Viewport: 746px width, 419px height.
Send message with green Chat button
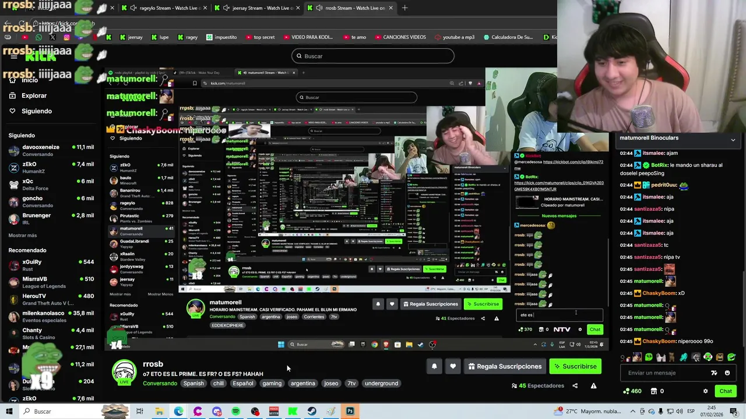(x=726, y=391)
